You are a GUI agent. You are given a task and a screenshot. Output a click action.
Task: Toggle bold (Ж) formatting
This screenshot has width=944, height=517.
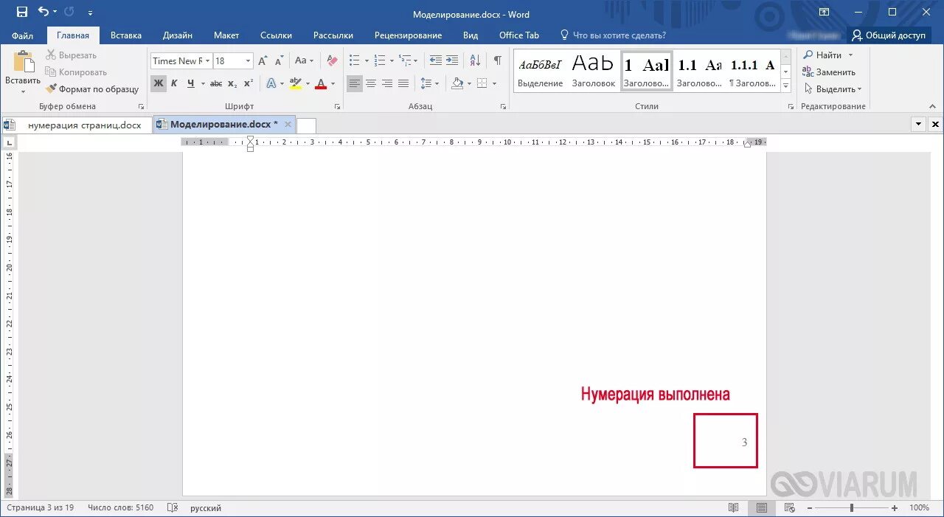tap(159, 83)
